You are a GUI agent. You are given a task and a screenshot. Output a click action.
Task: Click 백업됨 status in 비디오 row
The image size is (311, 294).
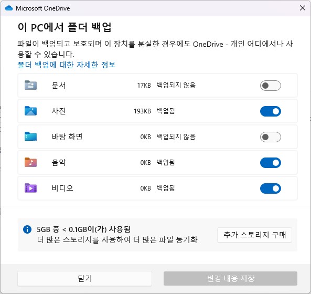click(166, 188)
